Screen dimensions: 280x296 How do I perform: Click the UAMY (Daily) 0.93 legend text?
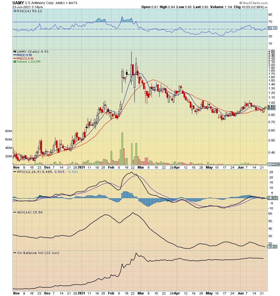point(33,51)
